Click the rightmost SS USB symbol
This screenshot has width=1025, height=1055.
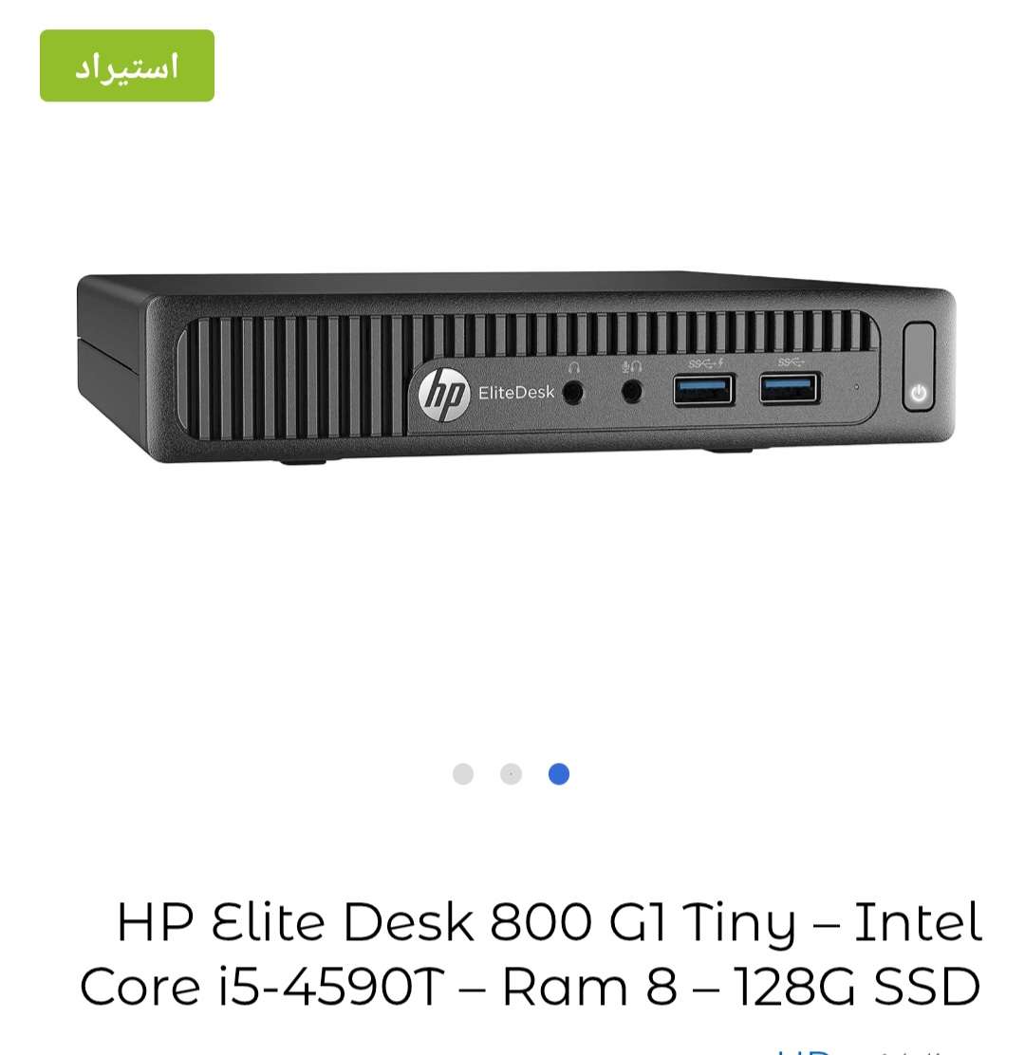pos(791,362)
